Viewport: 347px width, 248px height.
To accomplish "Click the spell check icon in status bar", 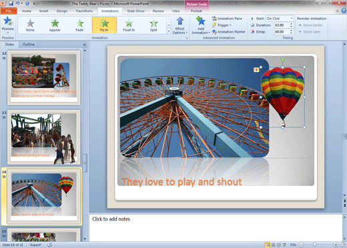I will point(50,245).
